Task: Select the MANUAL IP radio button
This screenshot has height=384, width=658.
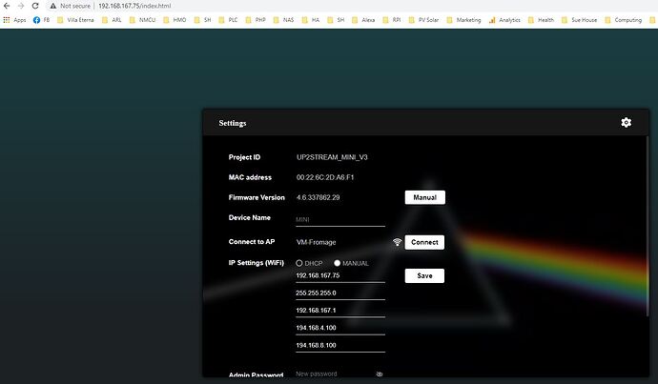Action: click(x=337, y=263)
